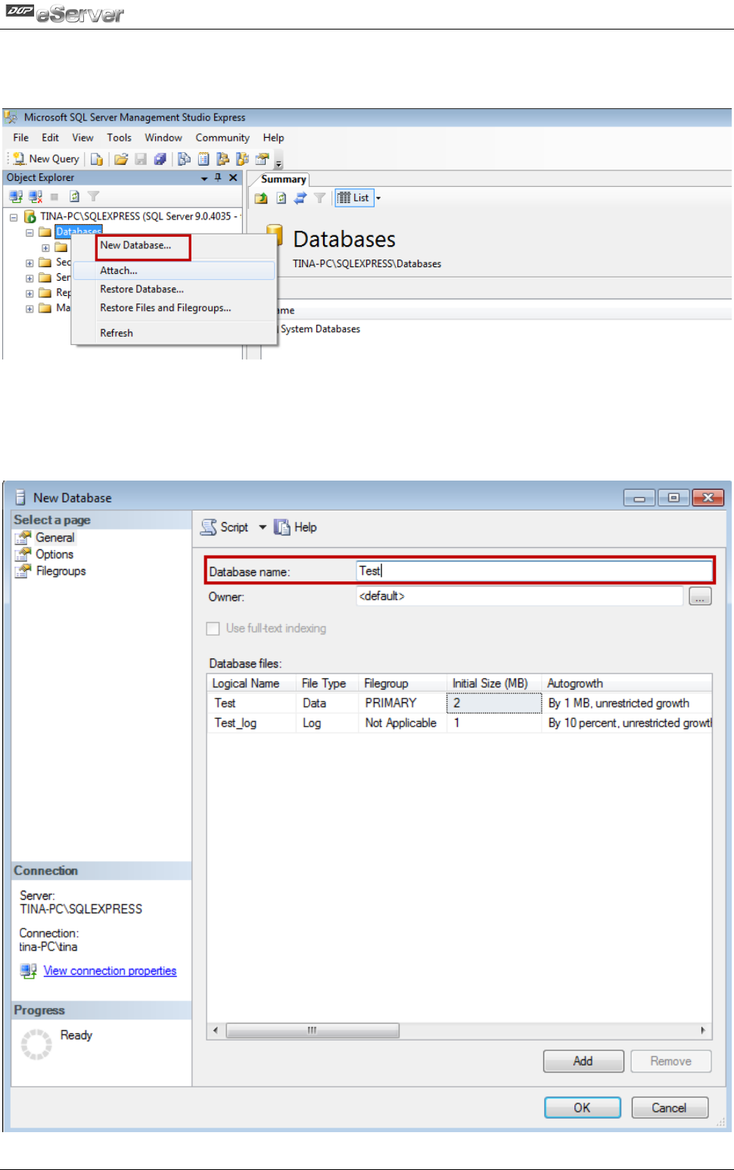Click the Connect icon in Object Explorer
The width and height of the screenshot is (734, 1170).
click(16, 197)
